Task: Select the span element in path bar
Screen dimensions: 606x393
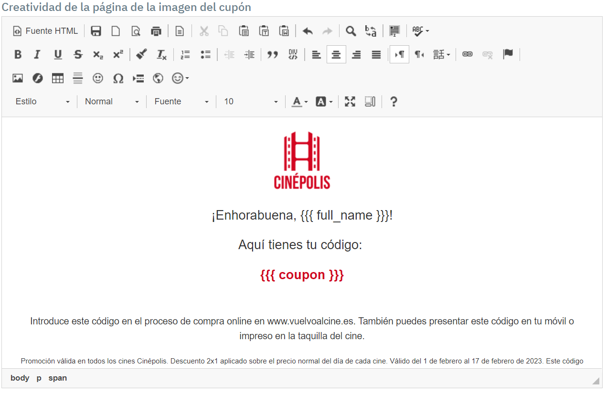Action: click(58, 378)
